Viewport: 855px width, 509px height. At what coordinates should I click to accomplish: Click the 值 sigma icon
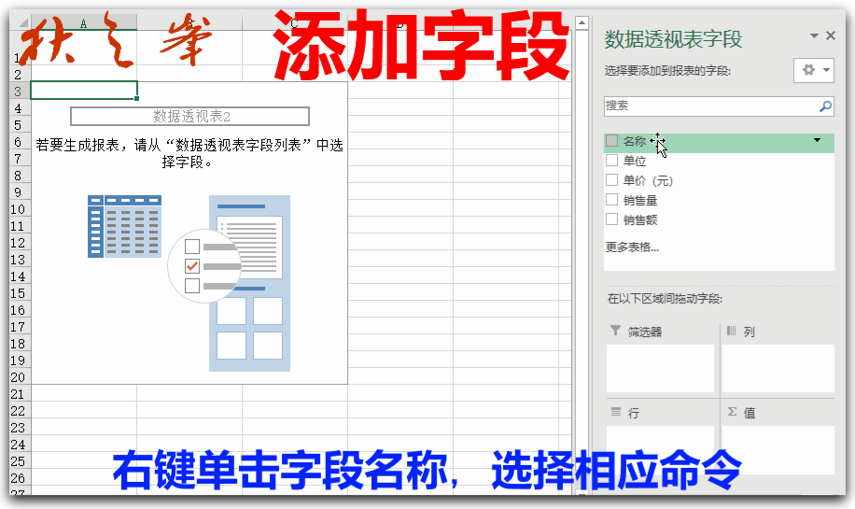(732, 412)
